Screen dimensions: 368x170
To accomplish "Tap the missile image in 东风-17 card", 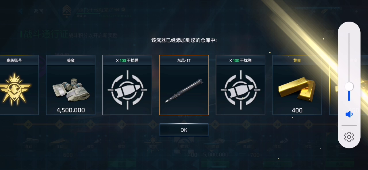I will (x=184, y=90).
